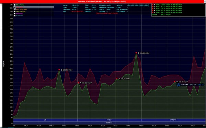
Task: Select the UMTS900 band segment
Action: (x=173, y=120)
